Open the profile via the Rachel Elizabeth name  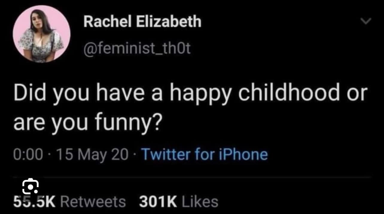(x=143, y=21)
